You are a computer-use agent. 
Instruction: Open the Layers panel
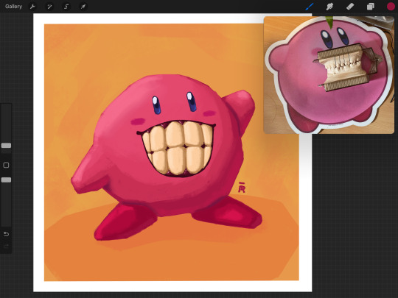point(370,7)
